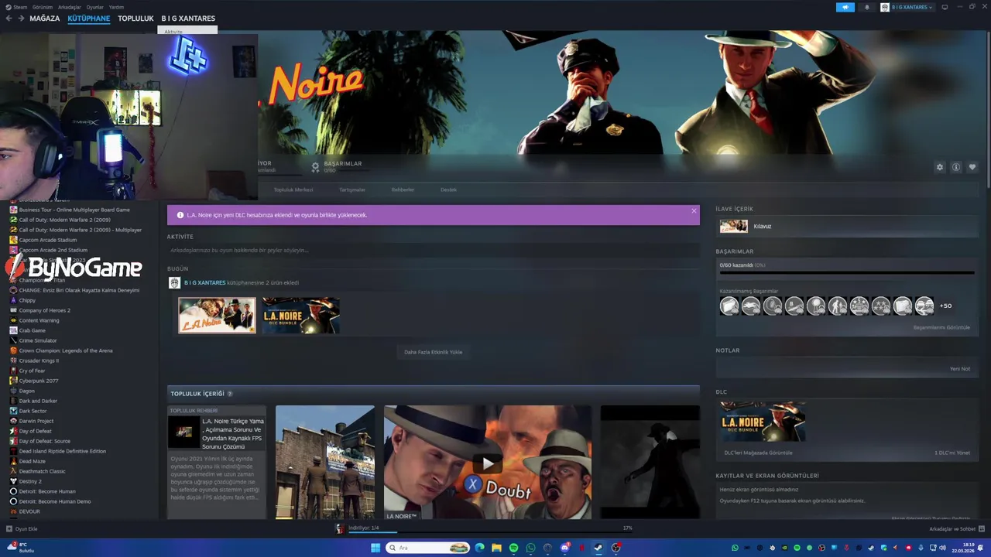Open the Windows Start menu
The width and height of the screenshot is (991, 557).
click(x=375, y=548)
